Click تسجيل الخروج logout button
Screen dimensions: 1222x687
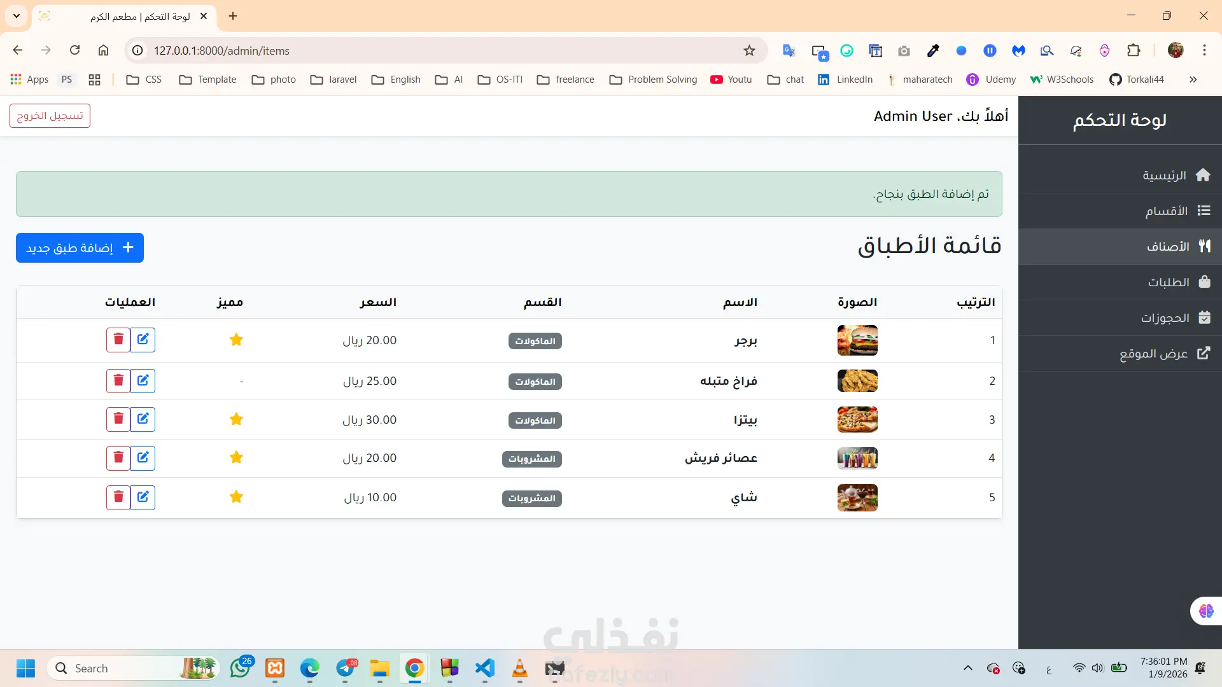(50, 116)
